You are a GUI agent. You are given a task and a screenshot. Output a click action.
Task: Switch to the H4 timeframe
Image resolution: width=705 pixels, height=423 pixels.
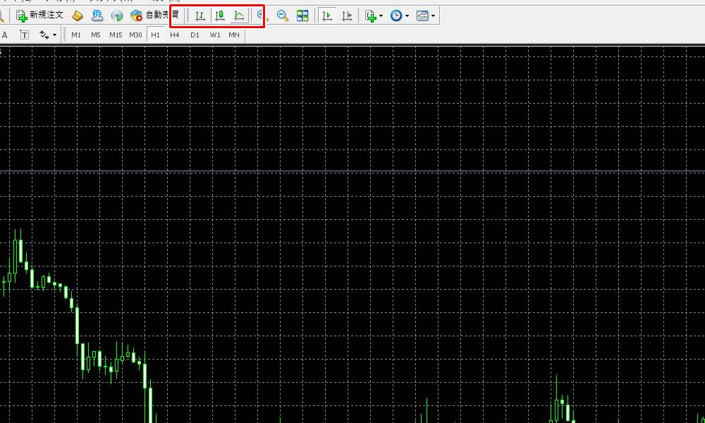click(x=175, y=35)
